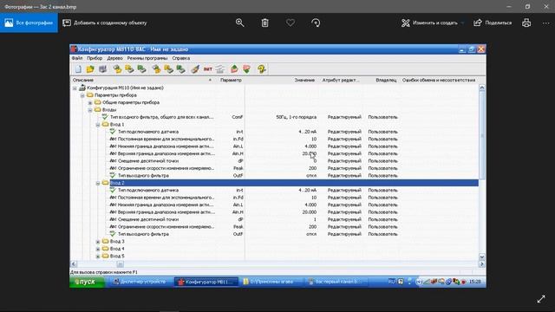Collapse the Входы folder node

pyautogui.click(x=90, y=110)
